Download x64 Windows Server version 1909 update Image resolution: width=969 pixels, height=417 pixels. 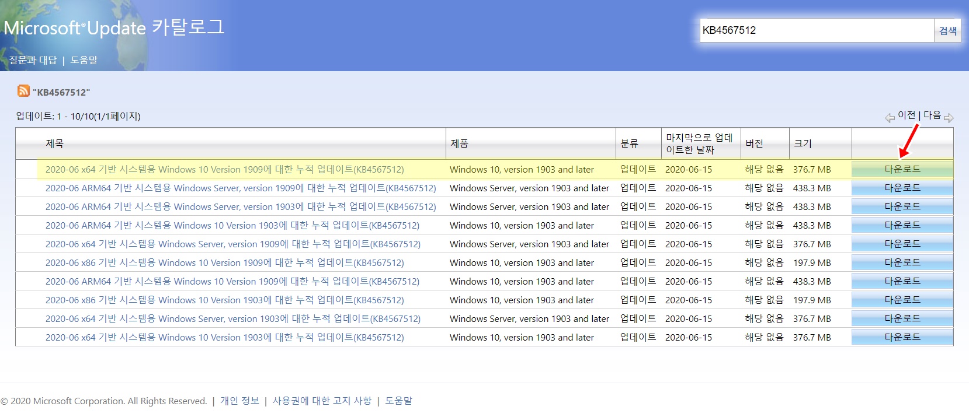(902, 244)
